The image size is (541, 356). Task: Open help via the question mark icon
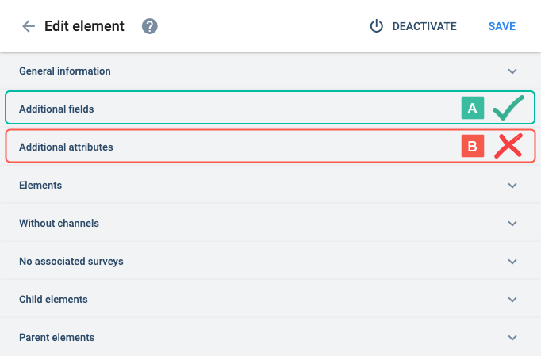click(150, 26)
